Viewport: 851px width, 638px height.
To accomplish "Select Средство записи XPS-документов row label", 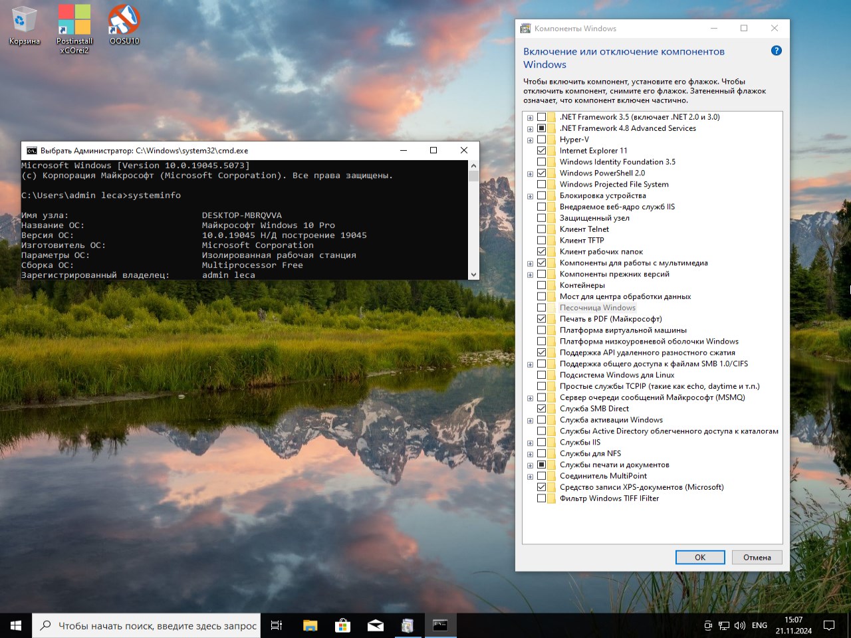I will [x=642, y=487].
